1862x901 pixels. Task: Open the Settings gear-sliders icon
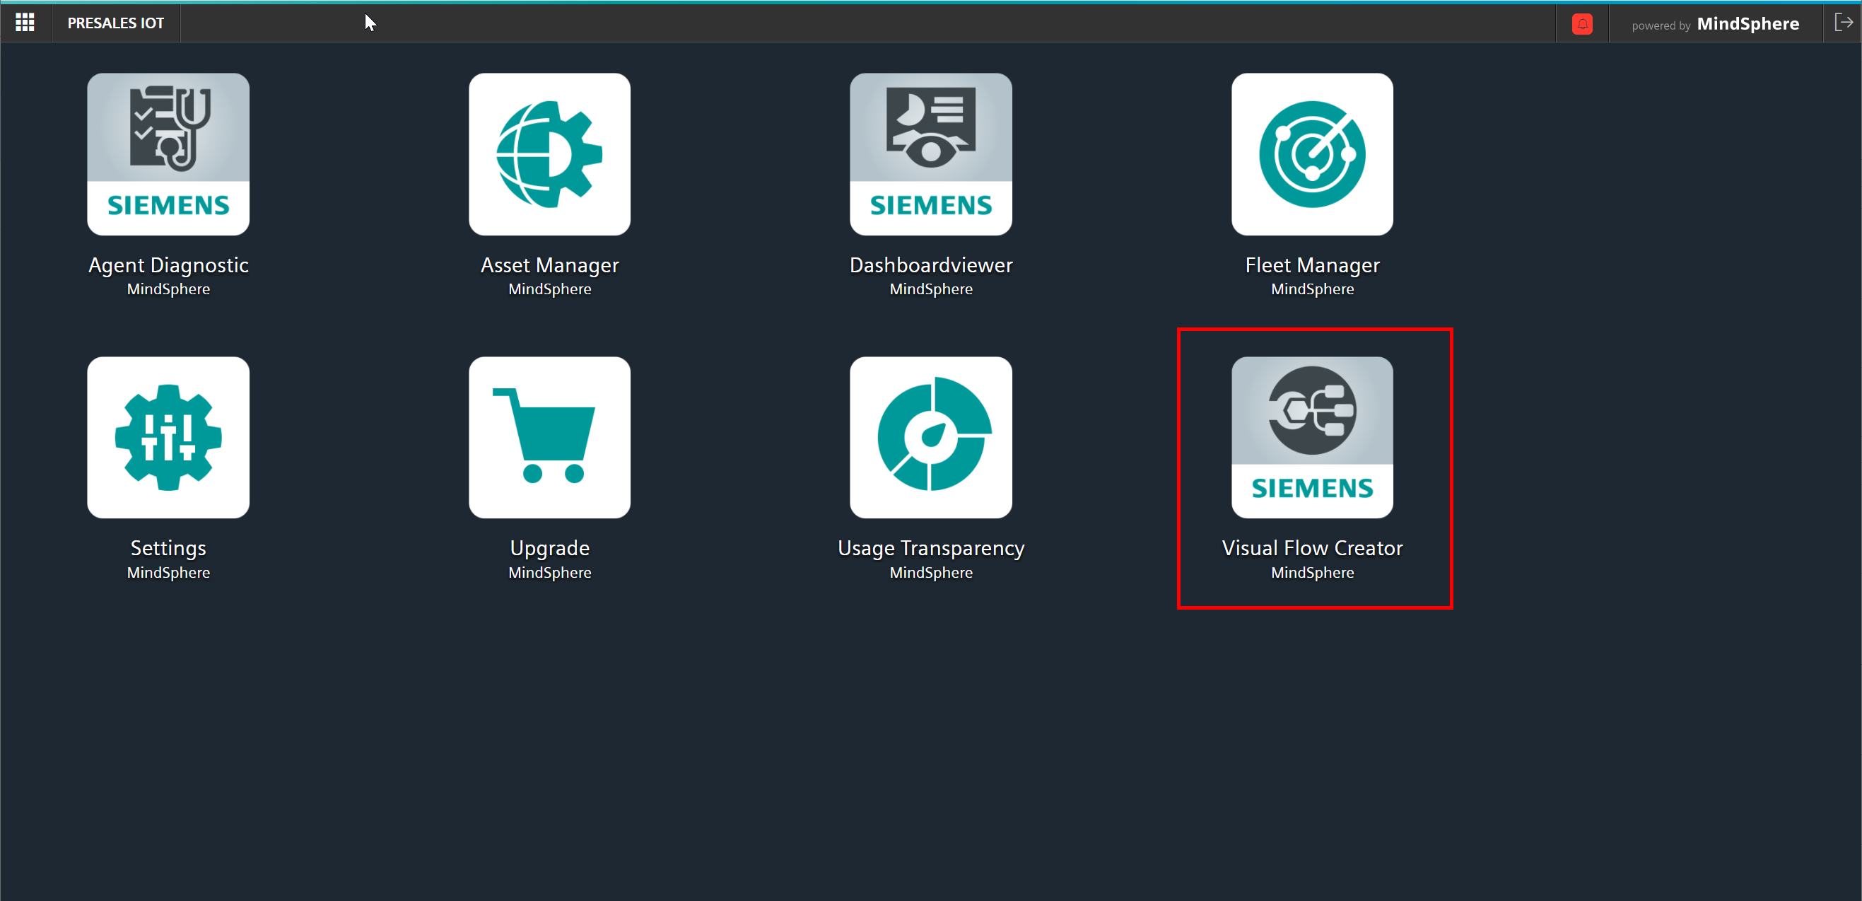coord(168,437)
